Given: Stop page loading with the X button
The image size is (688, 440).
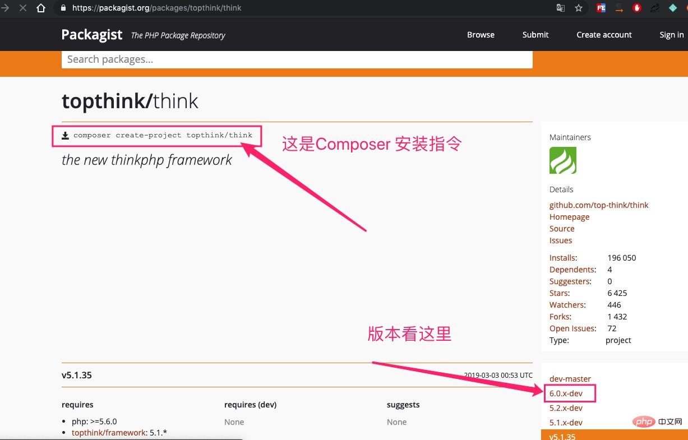Looking at the screenshot, I should coord(23,8).
